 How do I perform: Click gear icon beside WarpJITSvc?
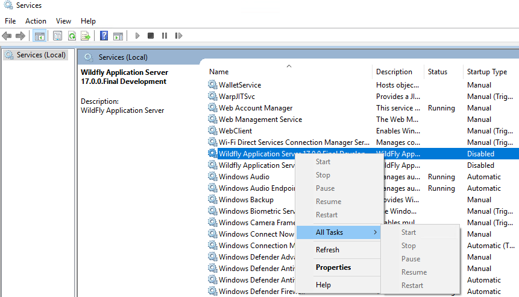point(213,96)
